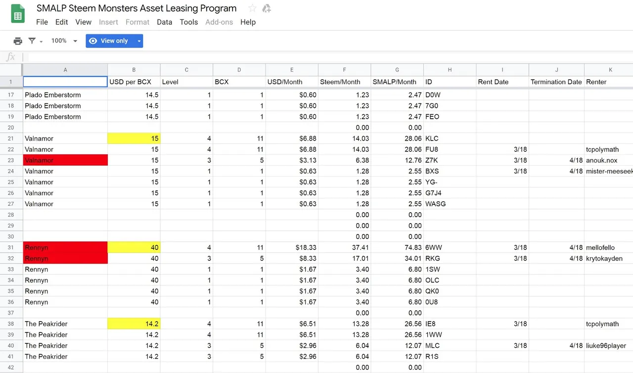The width and height of the screenshot is (633, 373).
Task: Open the 100% zoom dropdown
Action: click(x=64, y=41)
